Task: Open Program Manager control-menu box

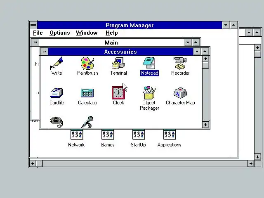Action: [x=33, y=25]
